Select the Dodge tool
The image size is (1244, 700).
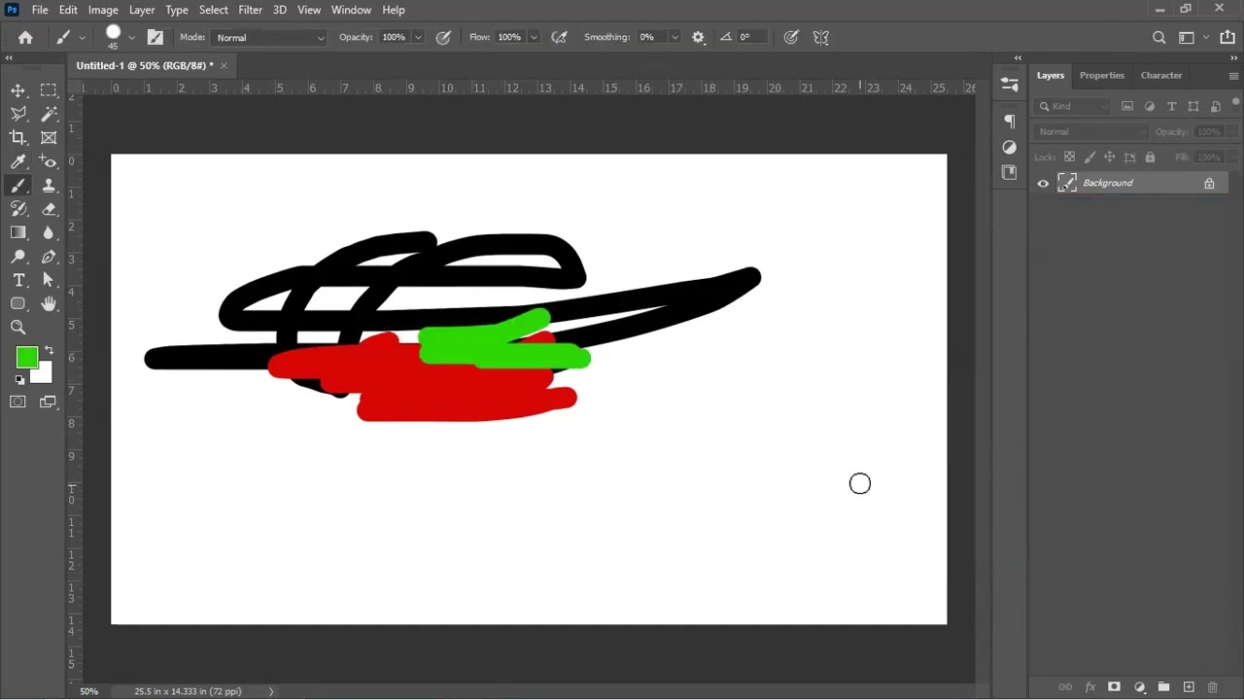(x=18, y=257)
